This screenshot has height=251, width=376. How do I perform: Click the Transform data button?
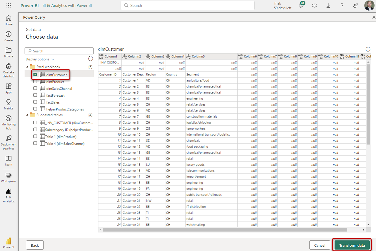coord(352,245)
